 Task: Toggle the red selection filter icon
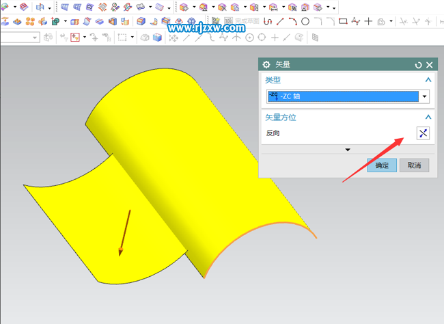74,37
